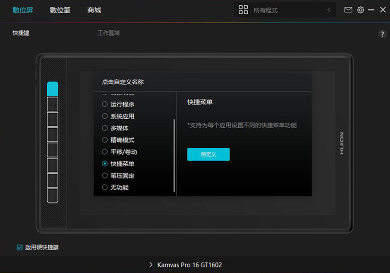Collapse the 所有程式 program list arrow
Screen dimensions: 390x273
click(x=329, y=10)
